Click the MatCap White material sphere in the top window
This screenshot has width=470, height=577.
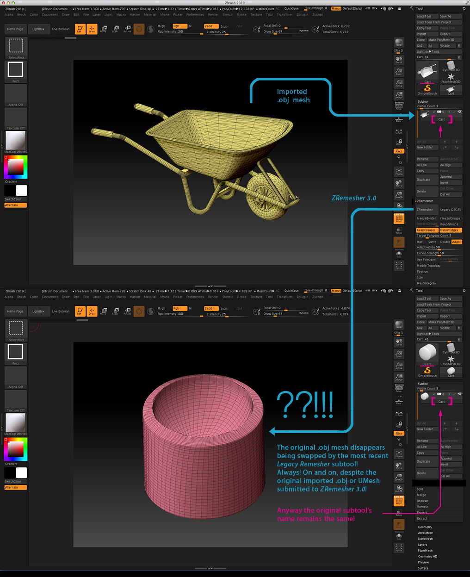pos(16,142)
